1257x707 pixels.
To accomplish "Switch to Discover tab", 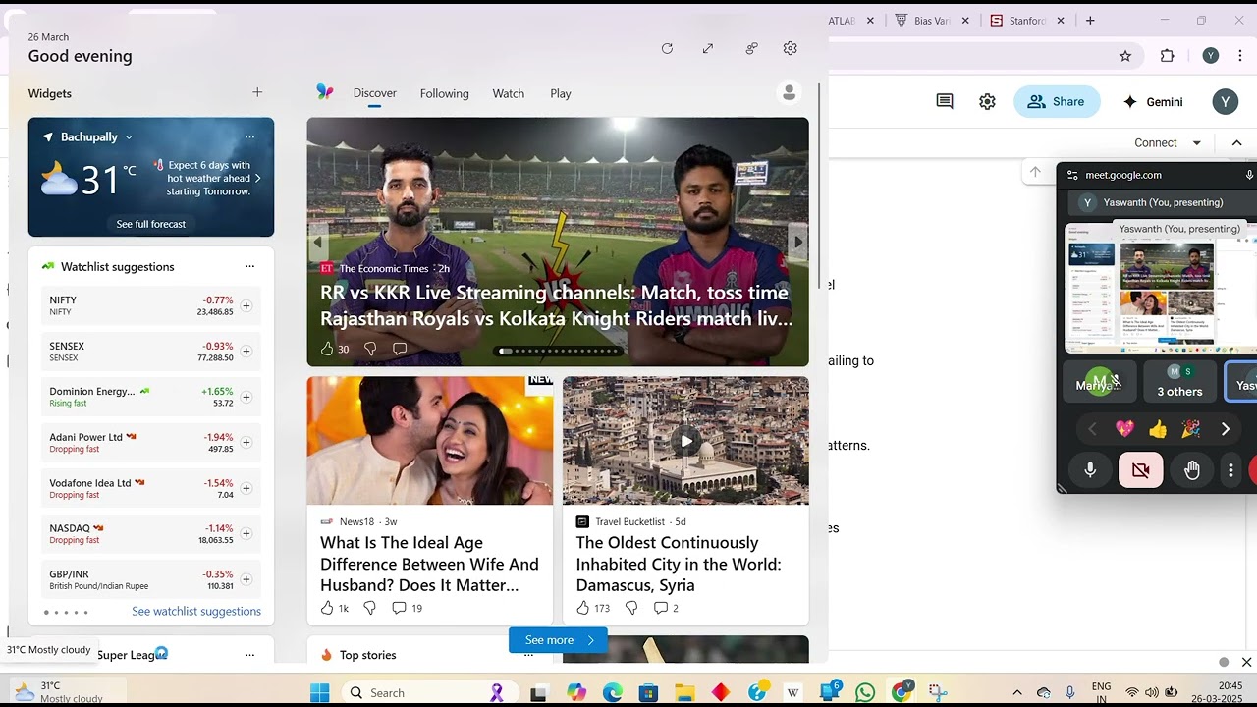I will 375,93.
